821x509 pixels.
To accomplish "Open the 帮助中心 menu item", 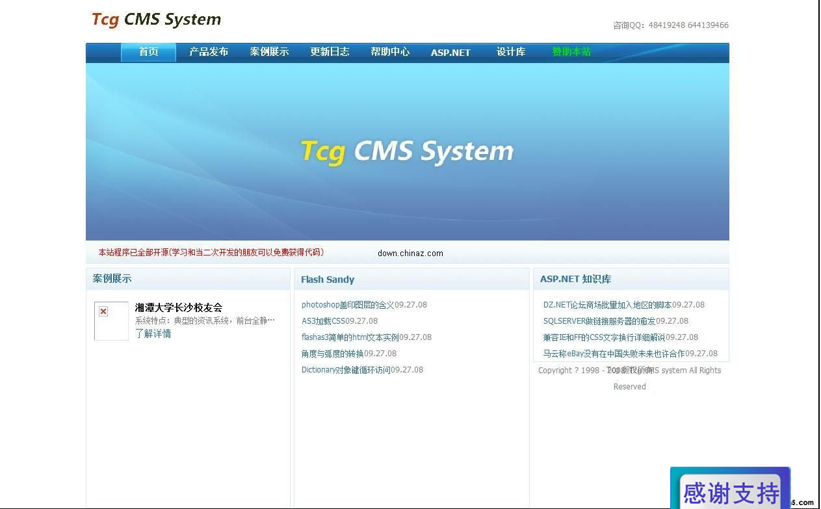I will pyautogui.click(x=390, y=52).
